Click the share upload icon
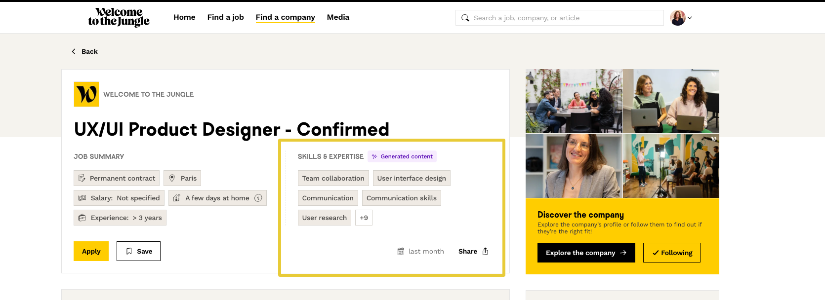Image resolution: width=825 pixels, height=300 pixels. click(x=485, y=251)
